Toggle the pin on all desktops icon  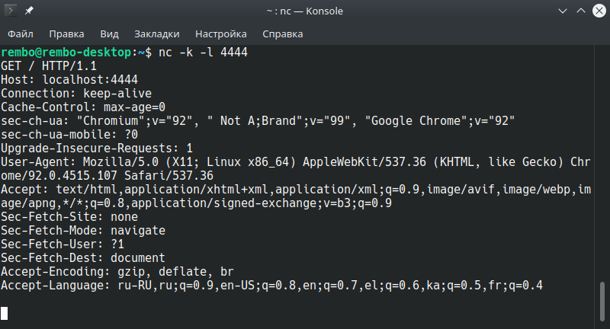[29, 11]
